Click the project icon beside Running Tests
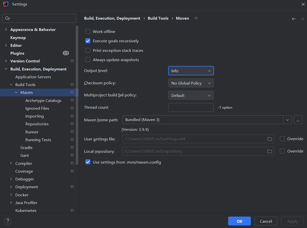The width and height of the screenshot is (307, 228). 72,140
